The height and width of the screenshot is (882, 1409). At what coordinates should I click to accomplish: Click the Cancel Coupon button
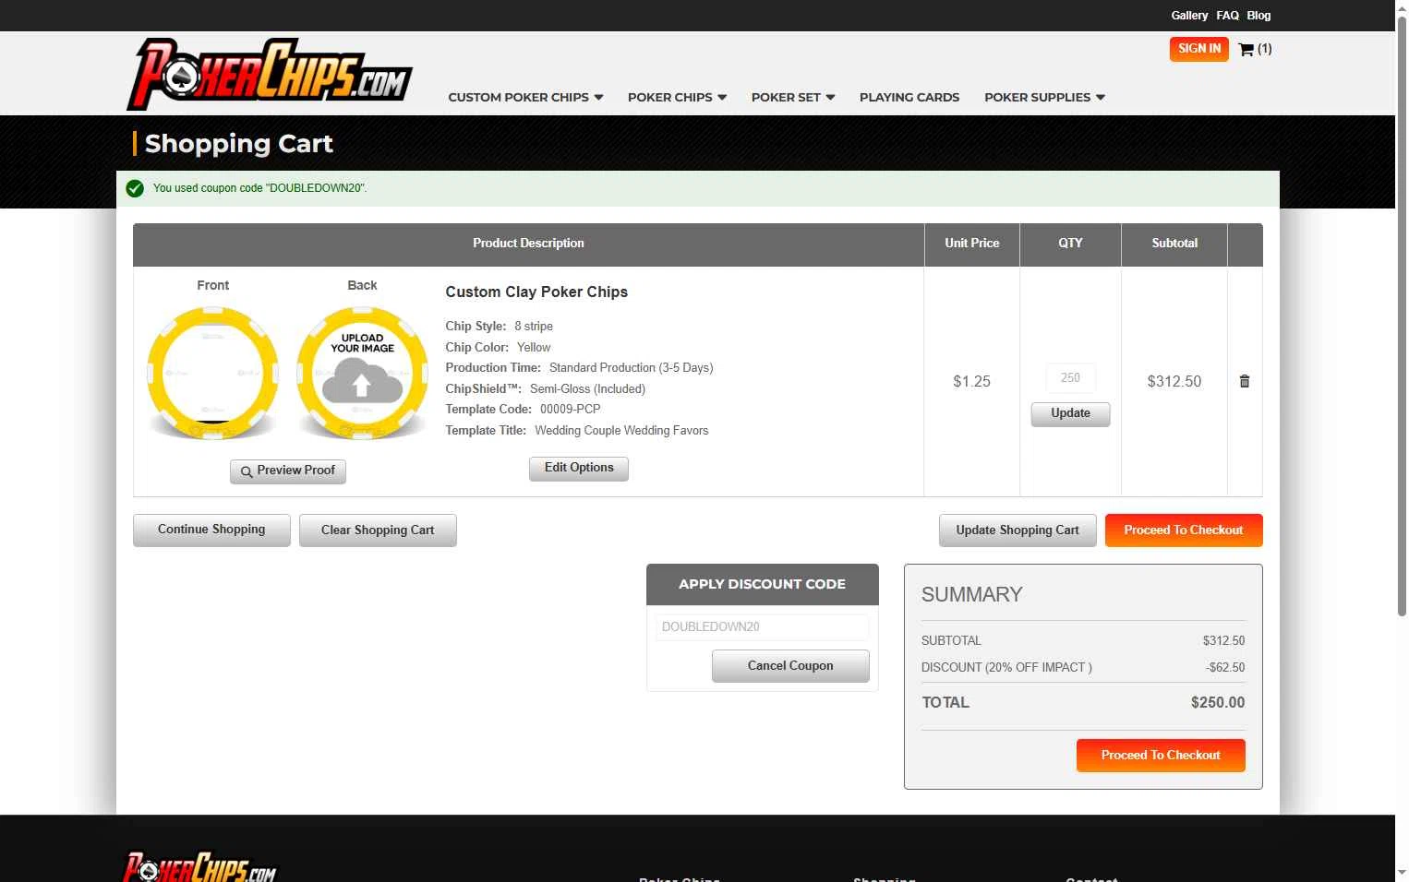coord(790,666)
